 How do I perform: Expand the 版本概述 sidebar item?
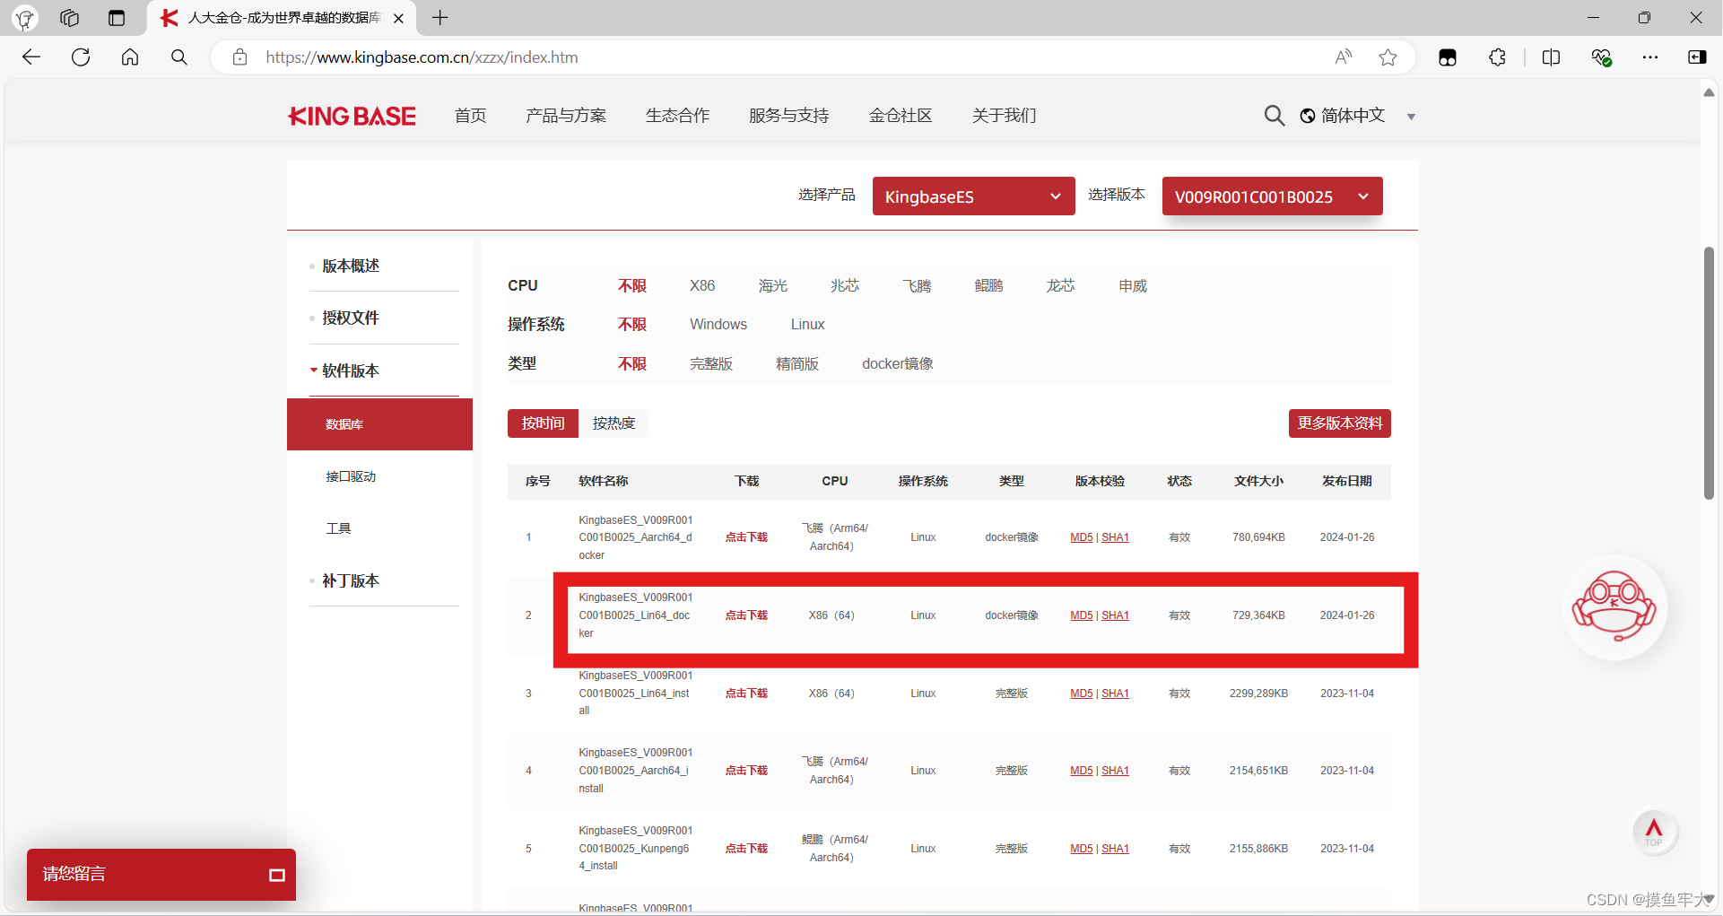click(350, 266)
